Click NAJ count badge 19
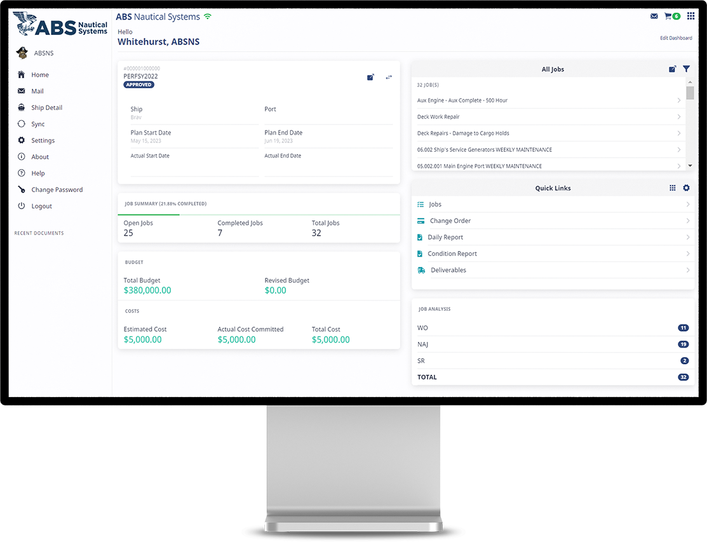The height and width of the screenshot is (542, 707). tap(683, 344)
